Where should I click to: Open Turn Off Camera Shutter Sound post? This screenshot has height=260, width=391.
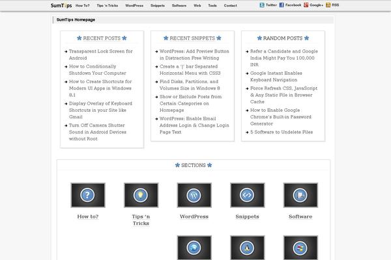pos(98,132)
